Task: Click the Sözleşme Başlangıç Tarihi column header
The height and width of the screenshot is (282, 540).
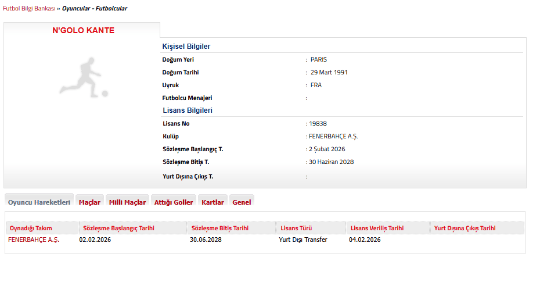Action: click(x=118, y=228)
